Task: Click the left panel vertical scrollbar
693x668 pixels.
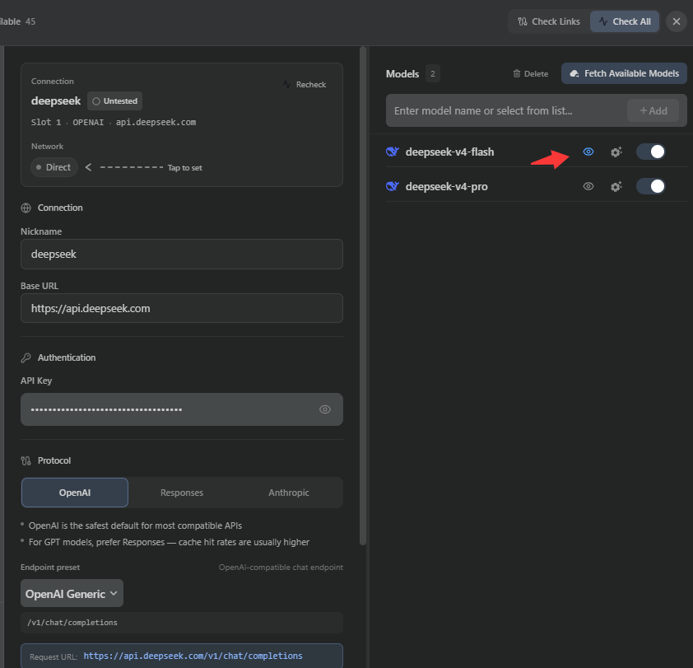Action: [363, 296]
